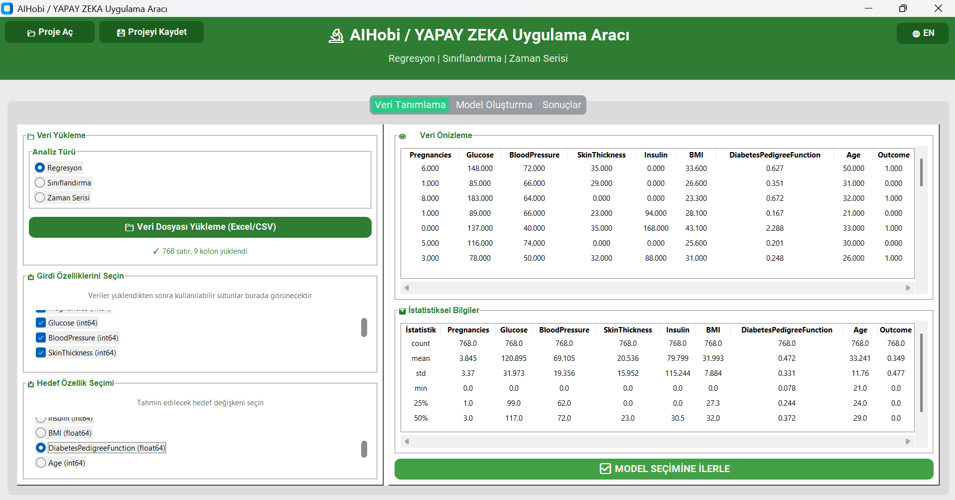955x500 pixels.
Task: Click the eye icon beside Veri Önizleme
Action: pyautogui.click(x=403, y=136)
